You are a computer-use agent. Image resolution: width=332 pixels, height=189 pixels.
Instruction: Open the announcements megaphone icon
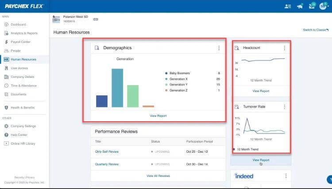(300, 6)
